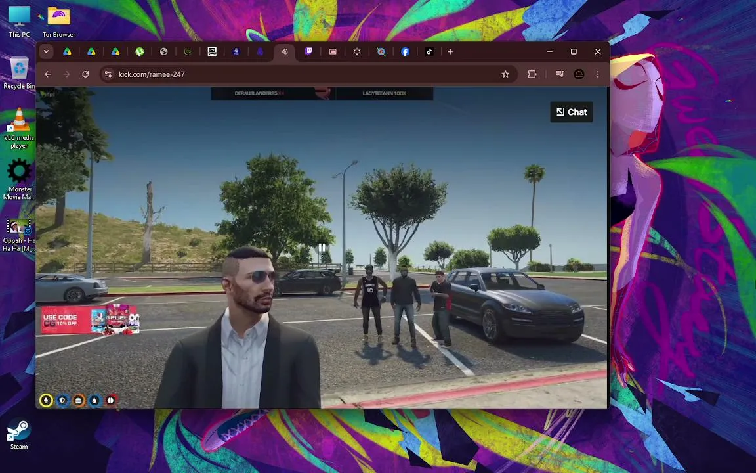756x473 pixels.
Task: Expand the Chat panel on the stream
Action: tap(572, 112)
